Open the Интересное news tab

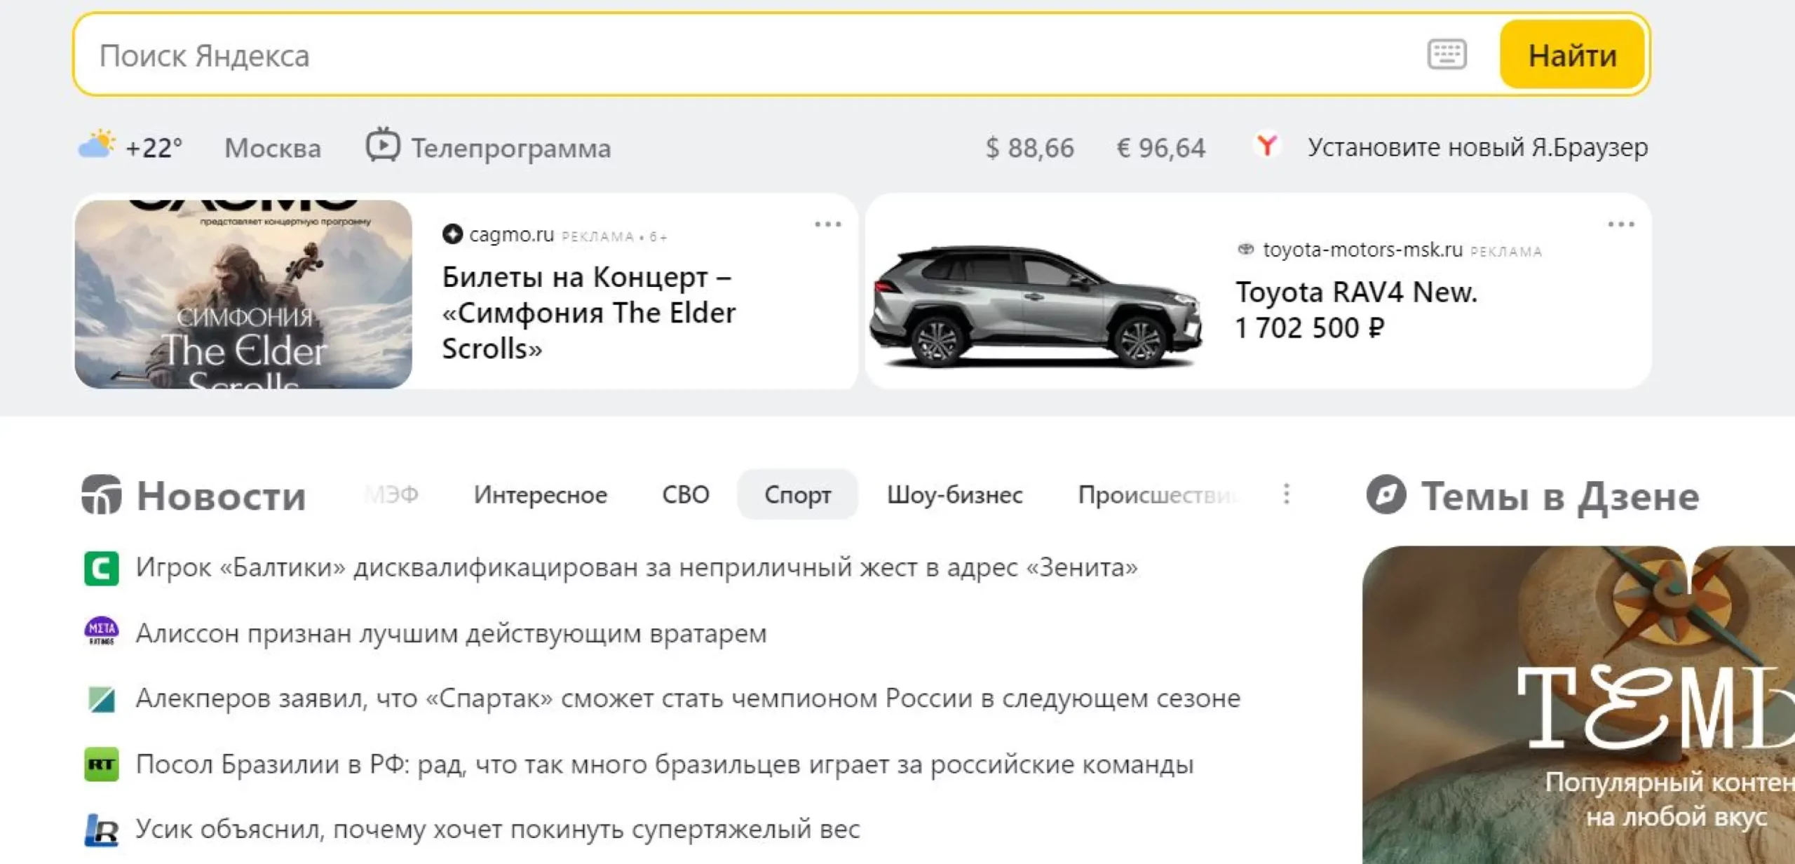point(540,494)
